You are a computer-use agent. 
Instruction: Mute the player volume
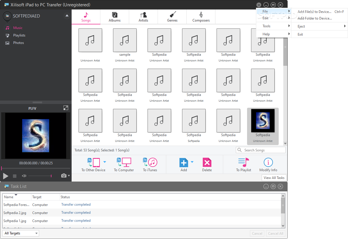(x=24, y=176)
